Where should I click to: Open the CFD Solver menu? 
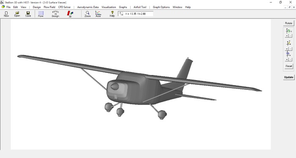(64, 7)
